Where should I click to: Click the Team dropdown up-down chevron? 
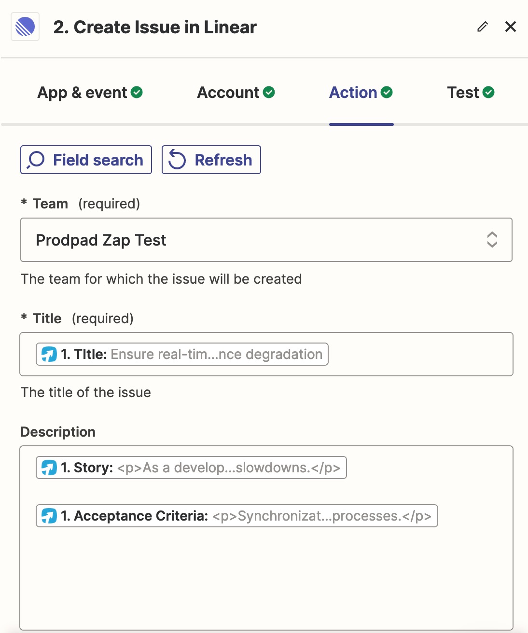click(x=492, y=240)
